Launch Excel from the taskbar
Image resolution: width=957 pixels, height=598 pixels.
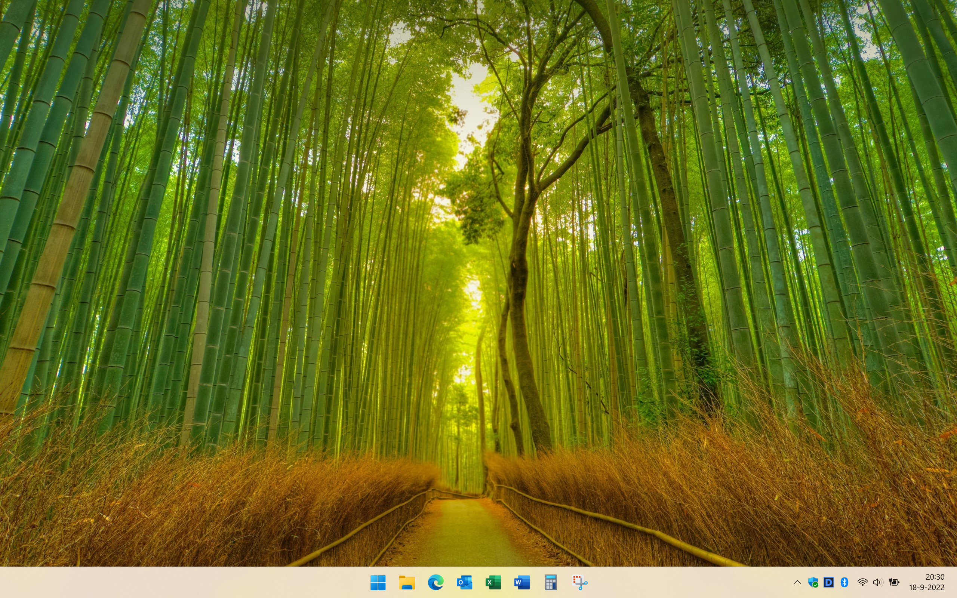pyautogui.click(x=493, y=582)
